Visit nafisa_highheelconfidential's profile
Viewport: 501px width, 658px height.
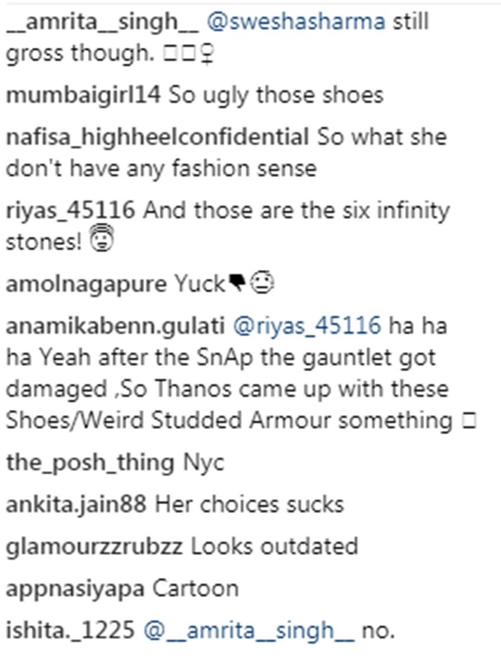coord(157,138)
